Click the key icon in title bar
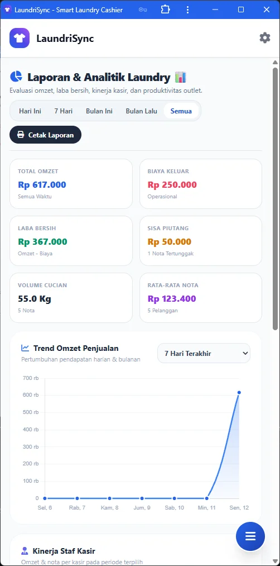The width and height of the screenshot is (280, 566). 143,9
